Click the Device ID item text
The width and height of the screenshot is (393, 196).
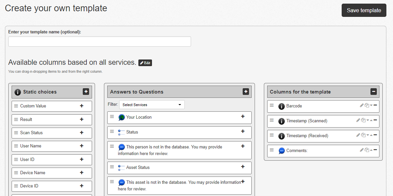(29, 186)
